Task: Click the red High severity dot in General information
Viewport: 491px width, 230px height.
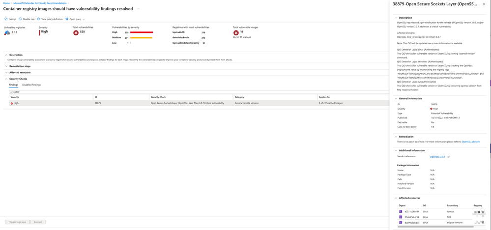Action: [432, 109]
